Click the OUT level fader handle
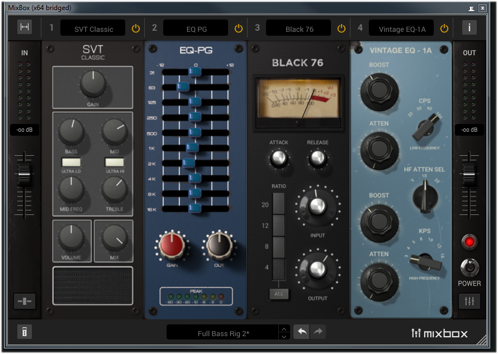This screenshot has width=498, height=354. [469, 174]
